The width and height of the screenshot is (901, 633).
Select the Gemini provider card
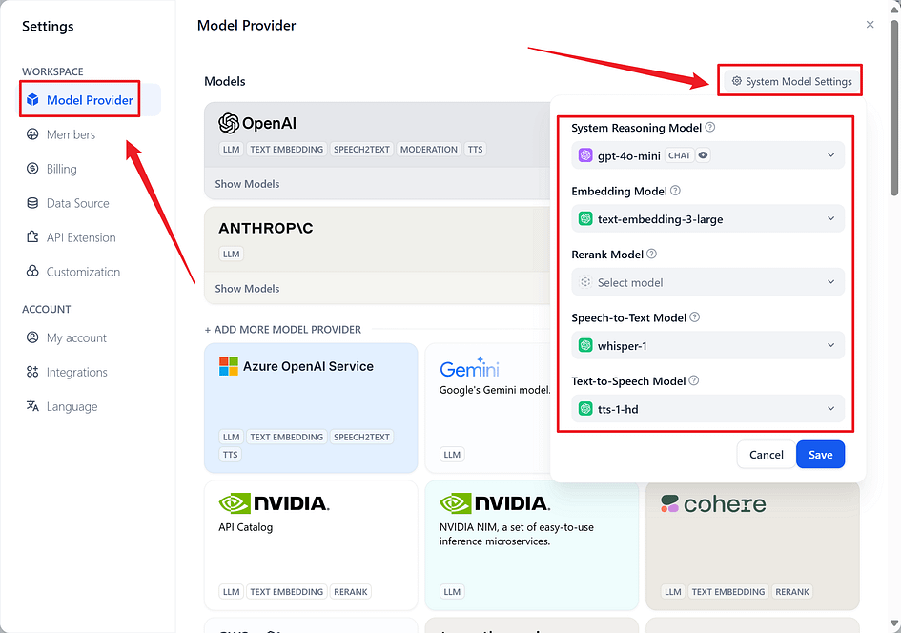tap(487, 408)
